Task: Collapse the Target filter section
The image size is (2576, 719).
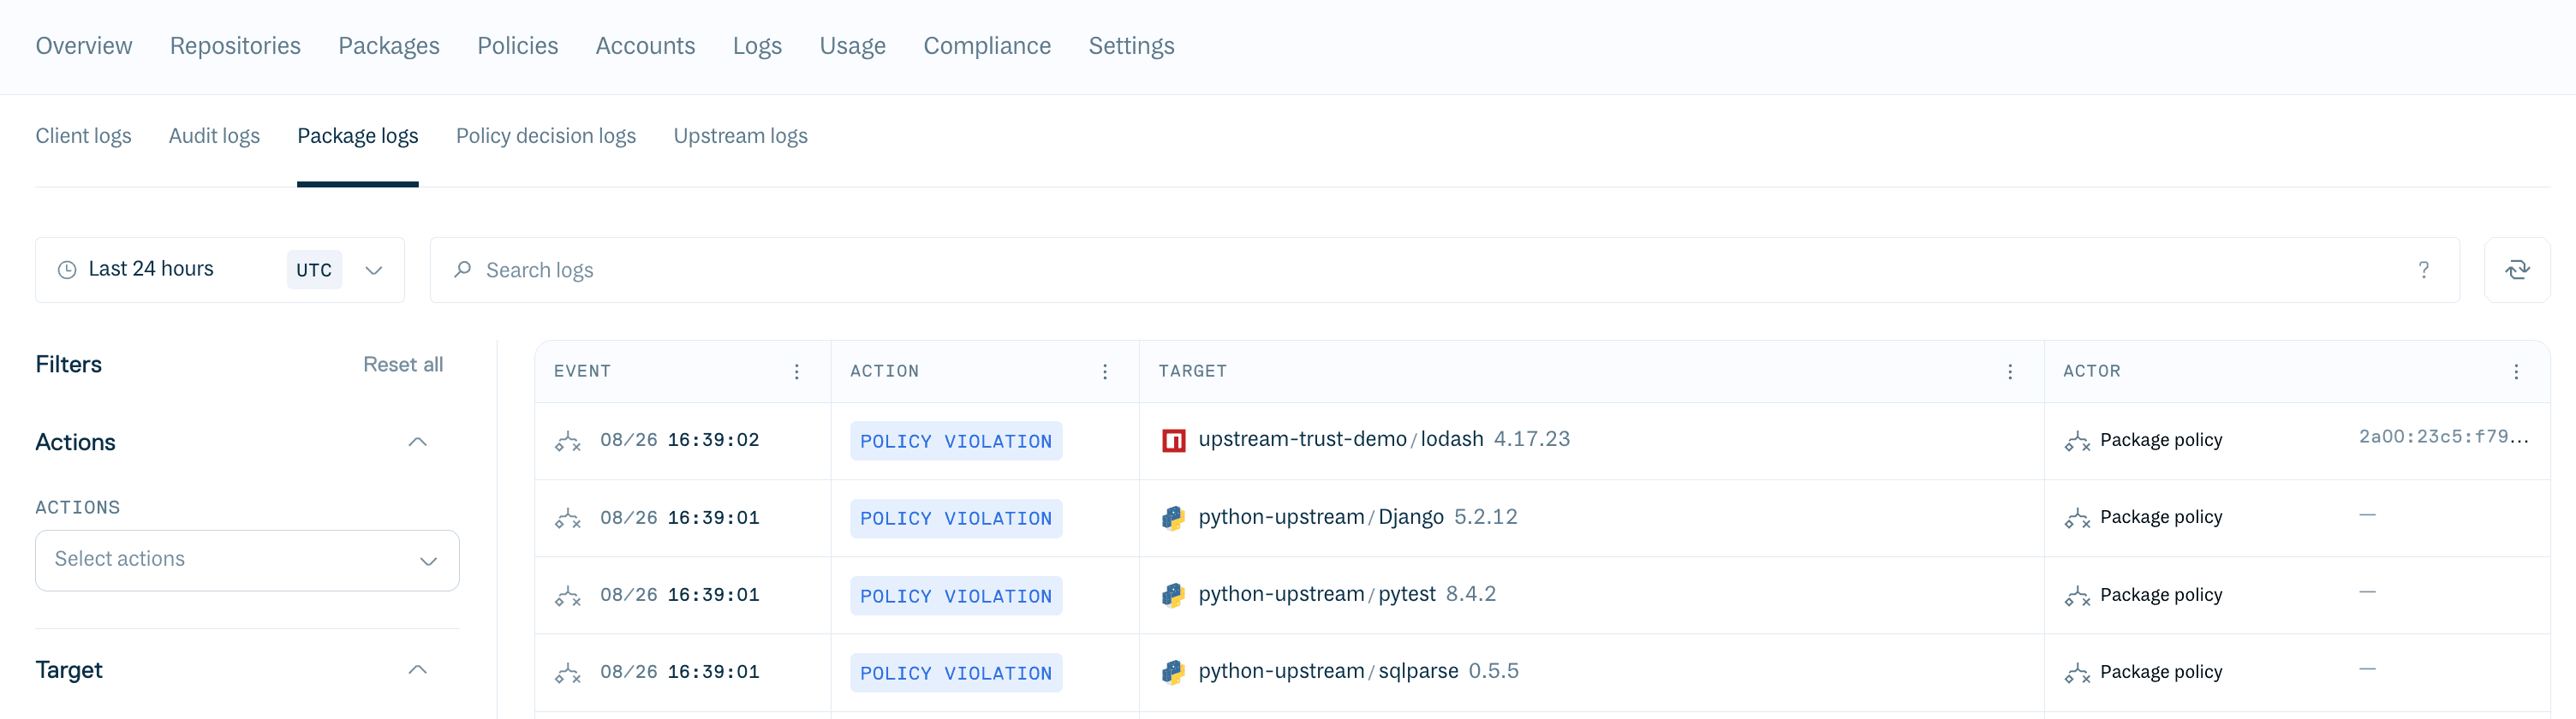Action: click(418, 670)
